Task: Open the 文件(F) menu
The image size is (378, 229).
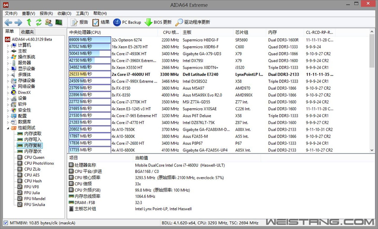Action: click(11, 13)
